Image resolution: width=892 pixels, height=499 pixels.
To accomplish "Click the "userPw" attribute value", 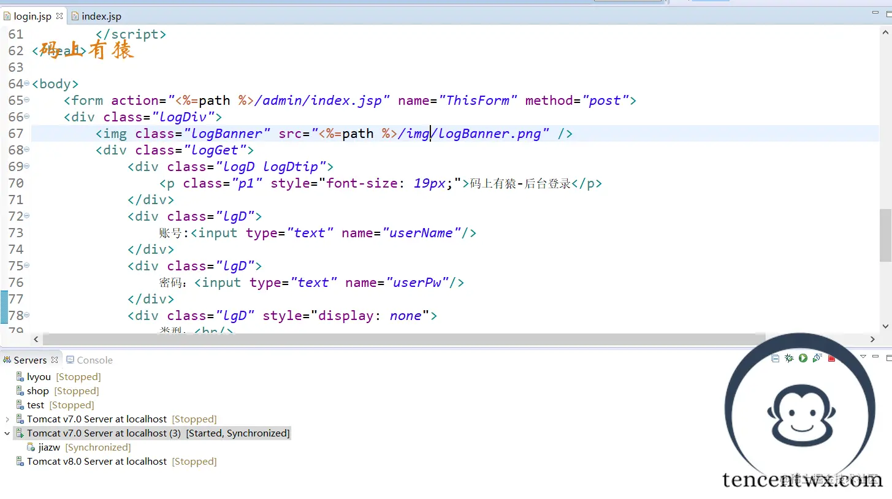I will 417,282.
